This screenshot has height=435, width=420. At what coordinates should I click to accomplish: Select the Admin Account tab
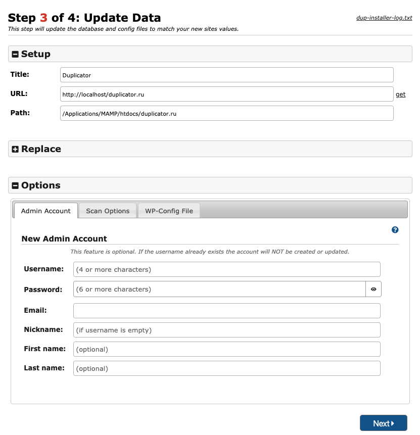(46, 211)
